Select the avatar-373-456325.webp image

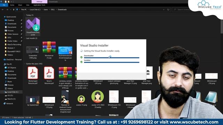pyautogui.click(x=98, y=97)
